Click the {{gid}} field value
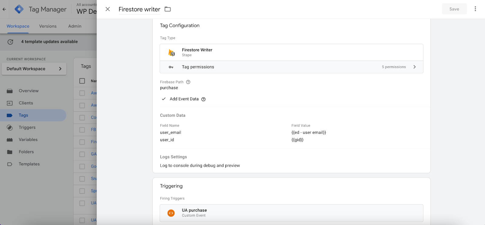 [x=298, y=140]
